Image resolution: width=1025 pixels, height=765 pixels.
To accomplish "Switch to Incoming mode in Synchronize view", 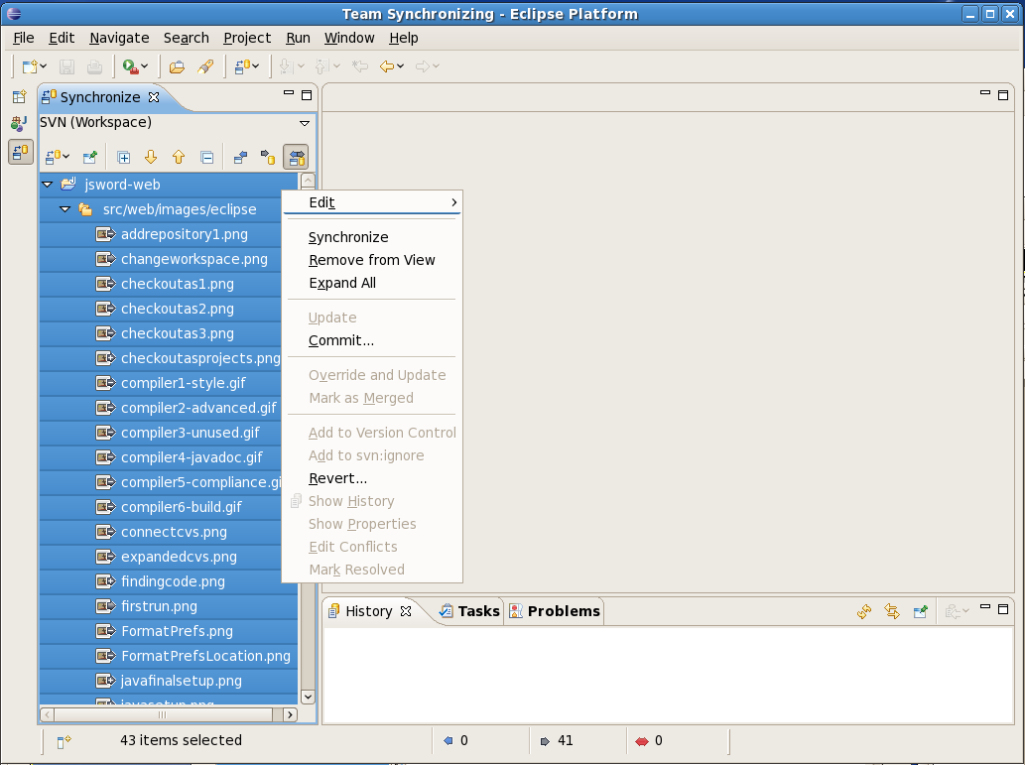I will [x=240, y=157].
